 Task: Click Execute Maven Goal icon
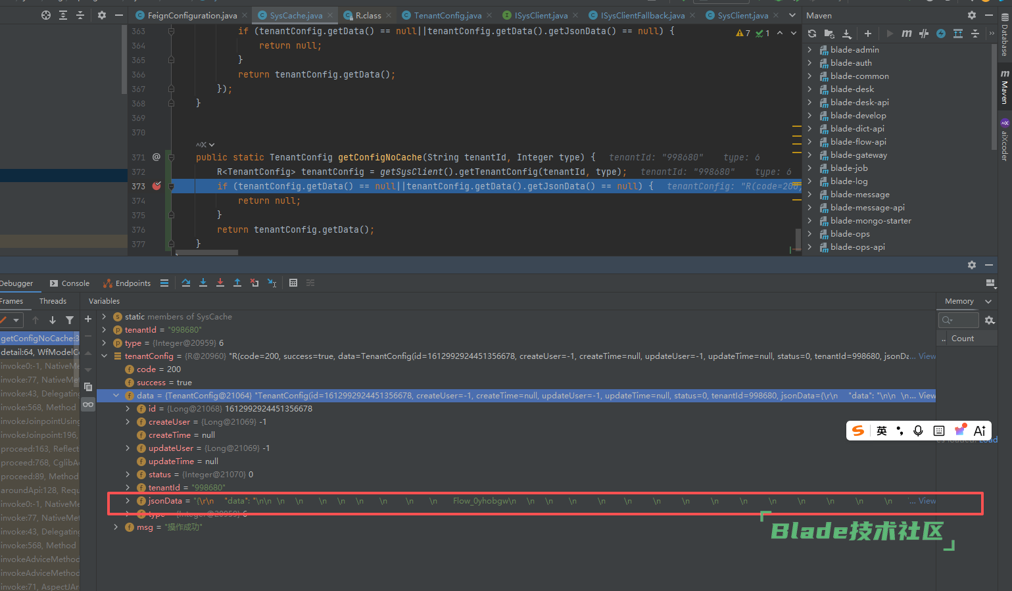pyautogui.click(x=907, y=34)
